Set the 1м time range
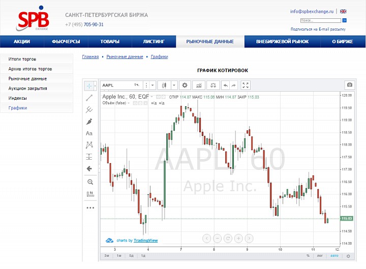 [119, 256]
